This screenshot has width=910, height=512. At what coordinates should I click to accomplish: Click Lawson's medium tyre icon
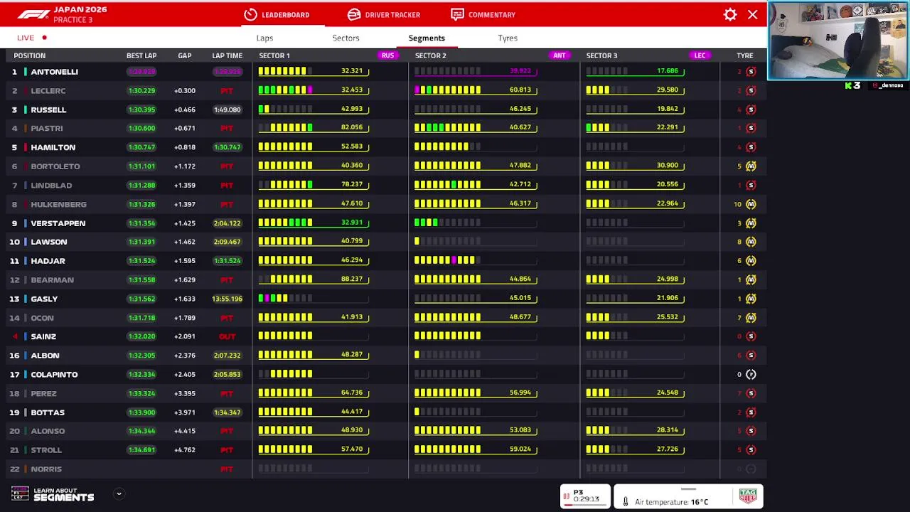coord(751,242)
